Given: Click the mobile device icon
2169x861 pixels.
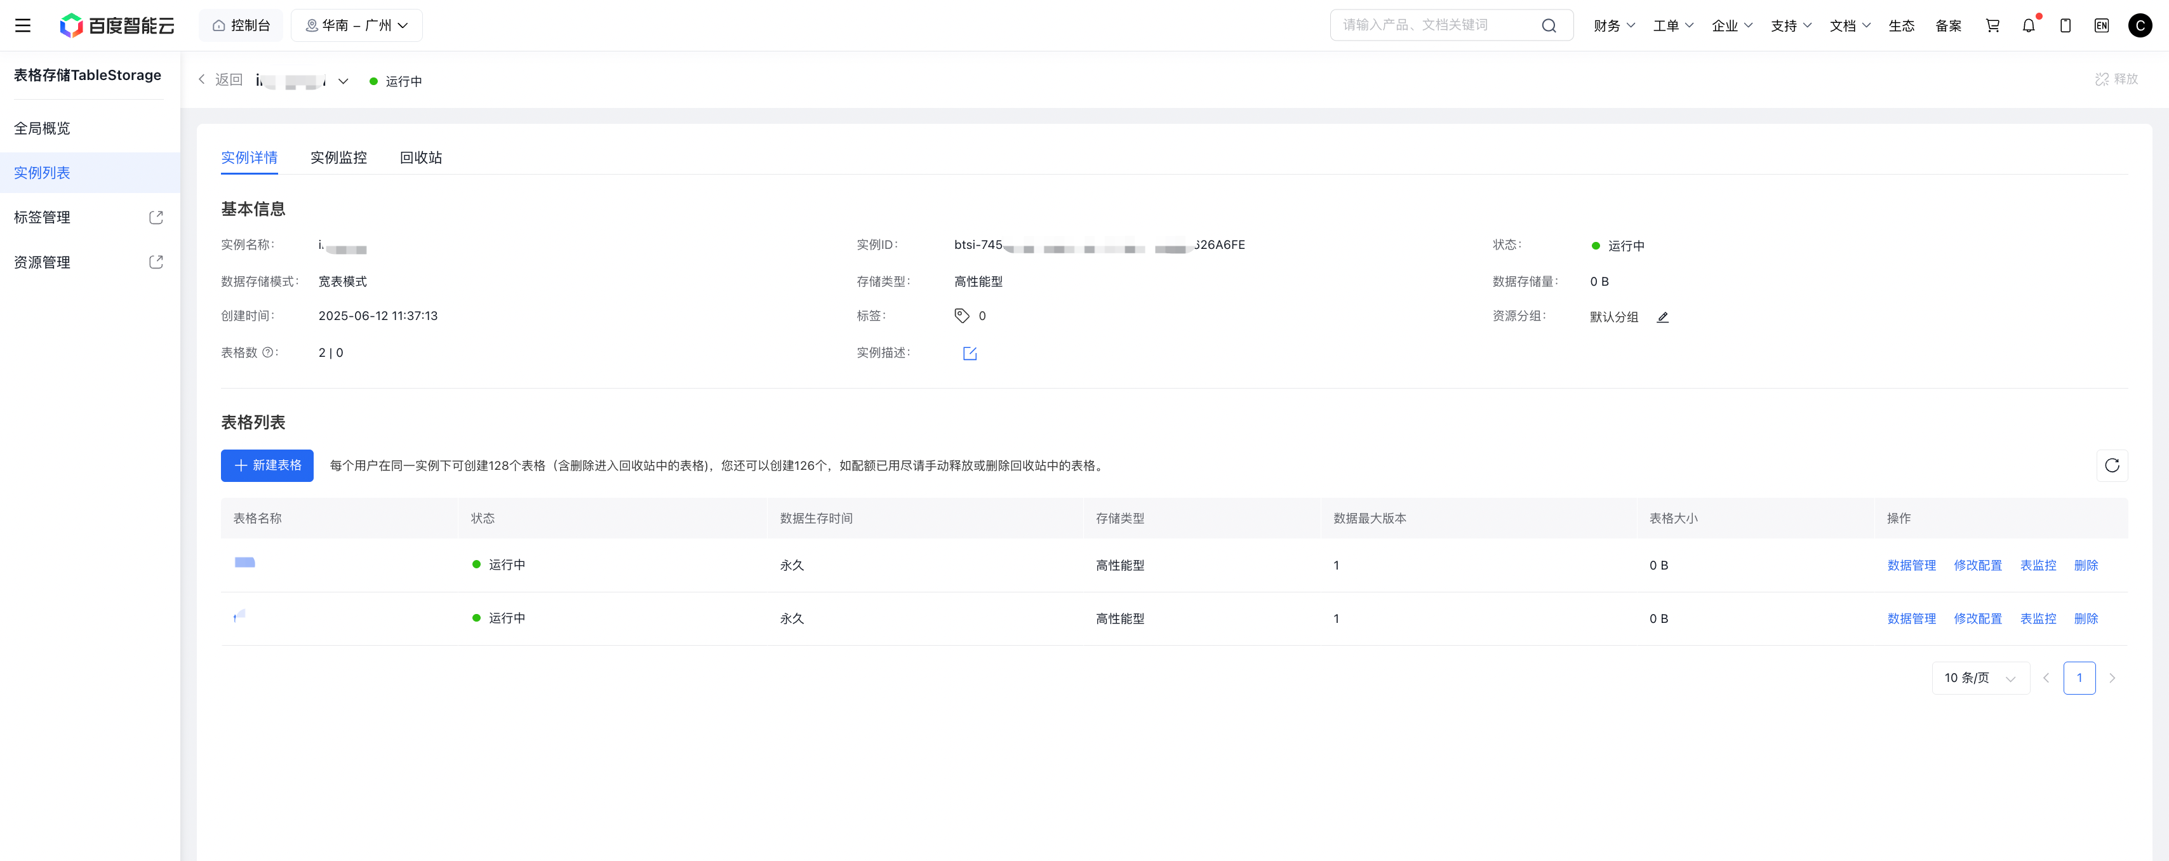Looking at the screenshot, I should tap(2066, 25).
